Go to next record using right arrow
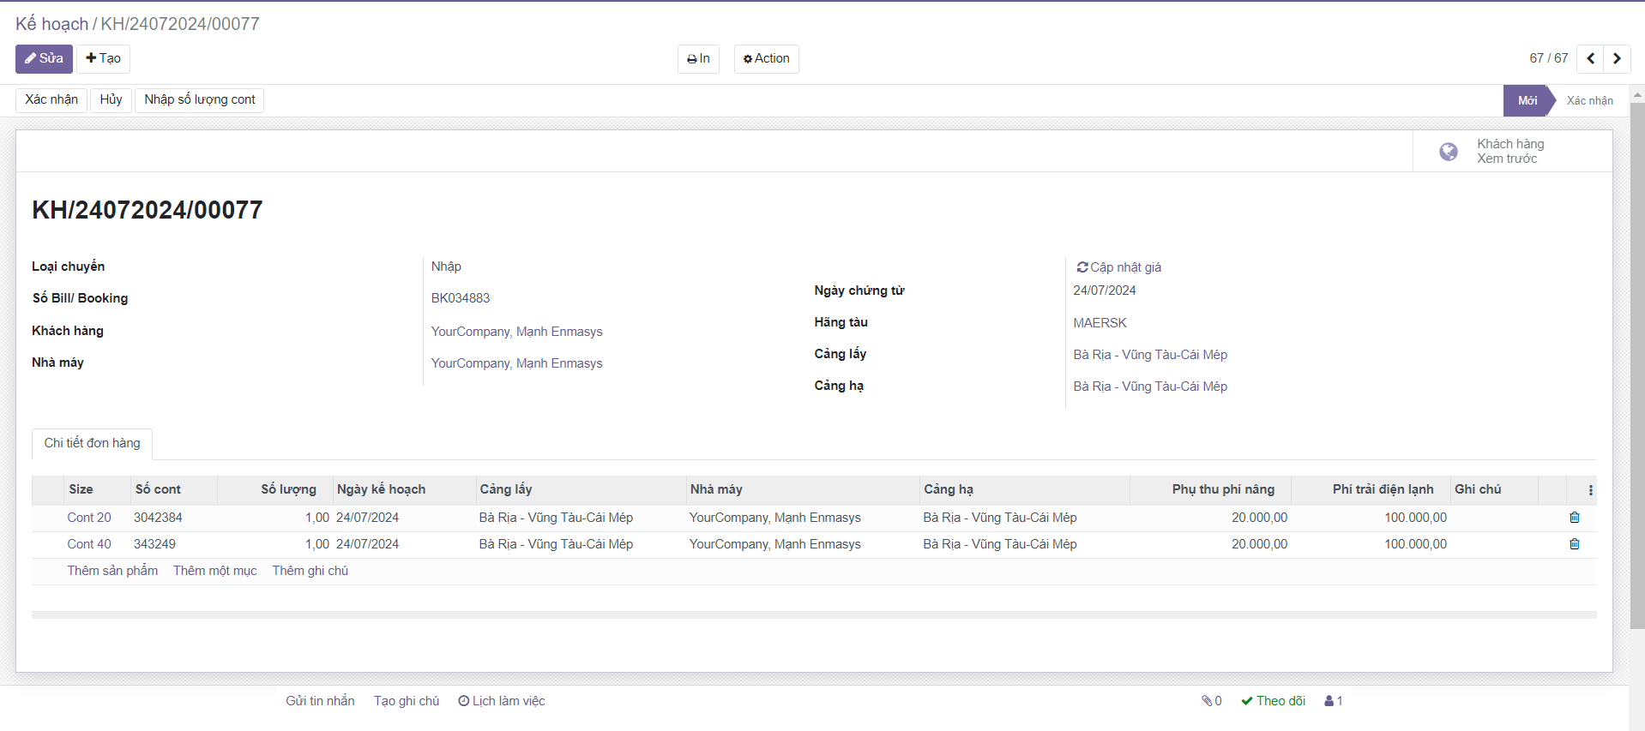This screenshot has width=1645, height=731. pos(1617,58)
